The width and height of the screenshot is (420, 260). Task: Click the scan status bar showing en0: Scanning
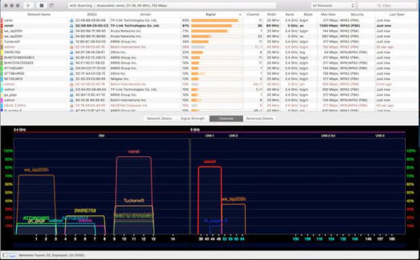[x=171, y=5]
